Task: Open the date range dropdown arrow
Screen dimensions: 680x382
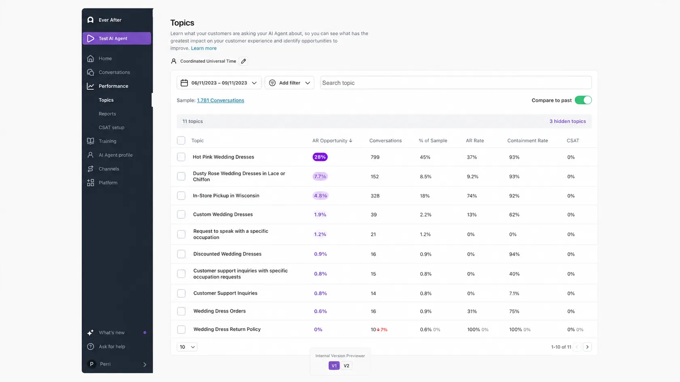Action: coord(254,83)
